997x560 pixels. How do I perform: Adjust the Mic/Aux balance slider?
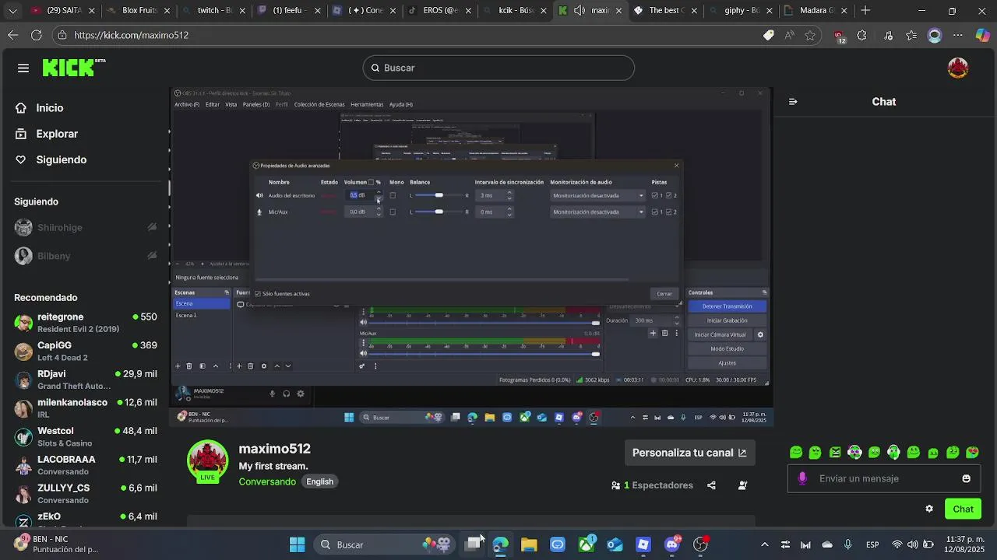(x=440, y=212)
